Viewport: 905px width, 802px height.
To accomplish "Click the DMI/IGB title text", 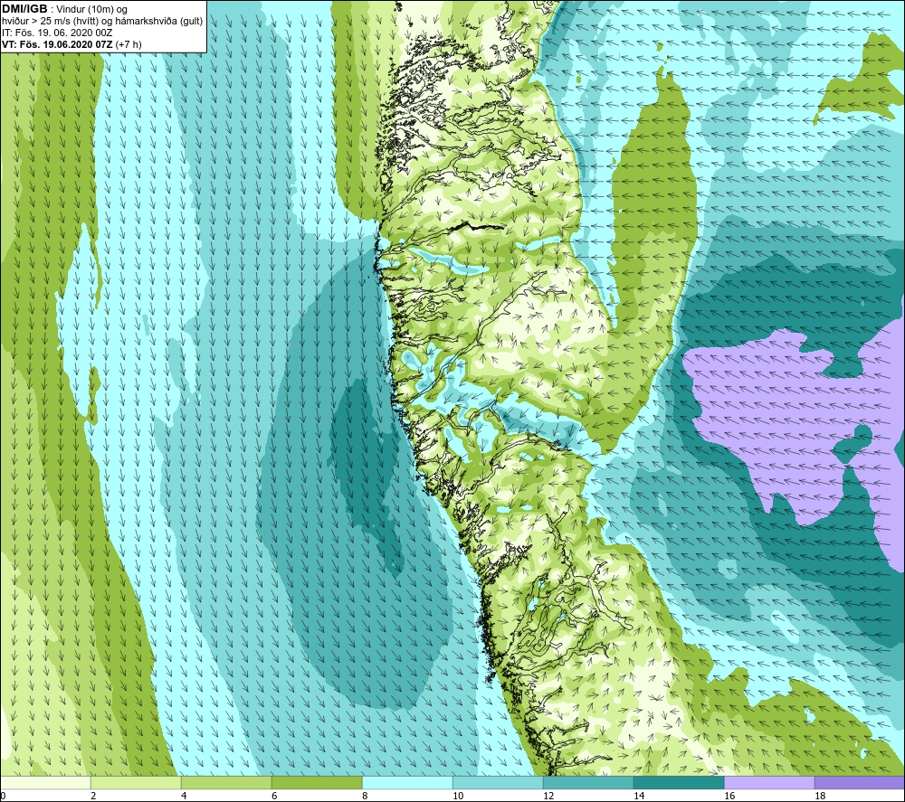I will pos(24,9).
